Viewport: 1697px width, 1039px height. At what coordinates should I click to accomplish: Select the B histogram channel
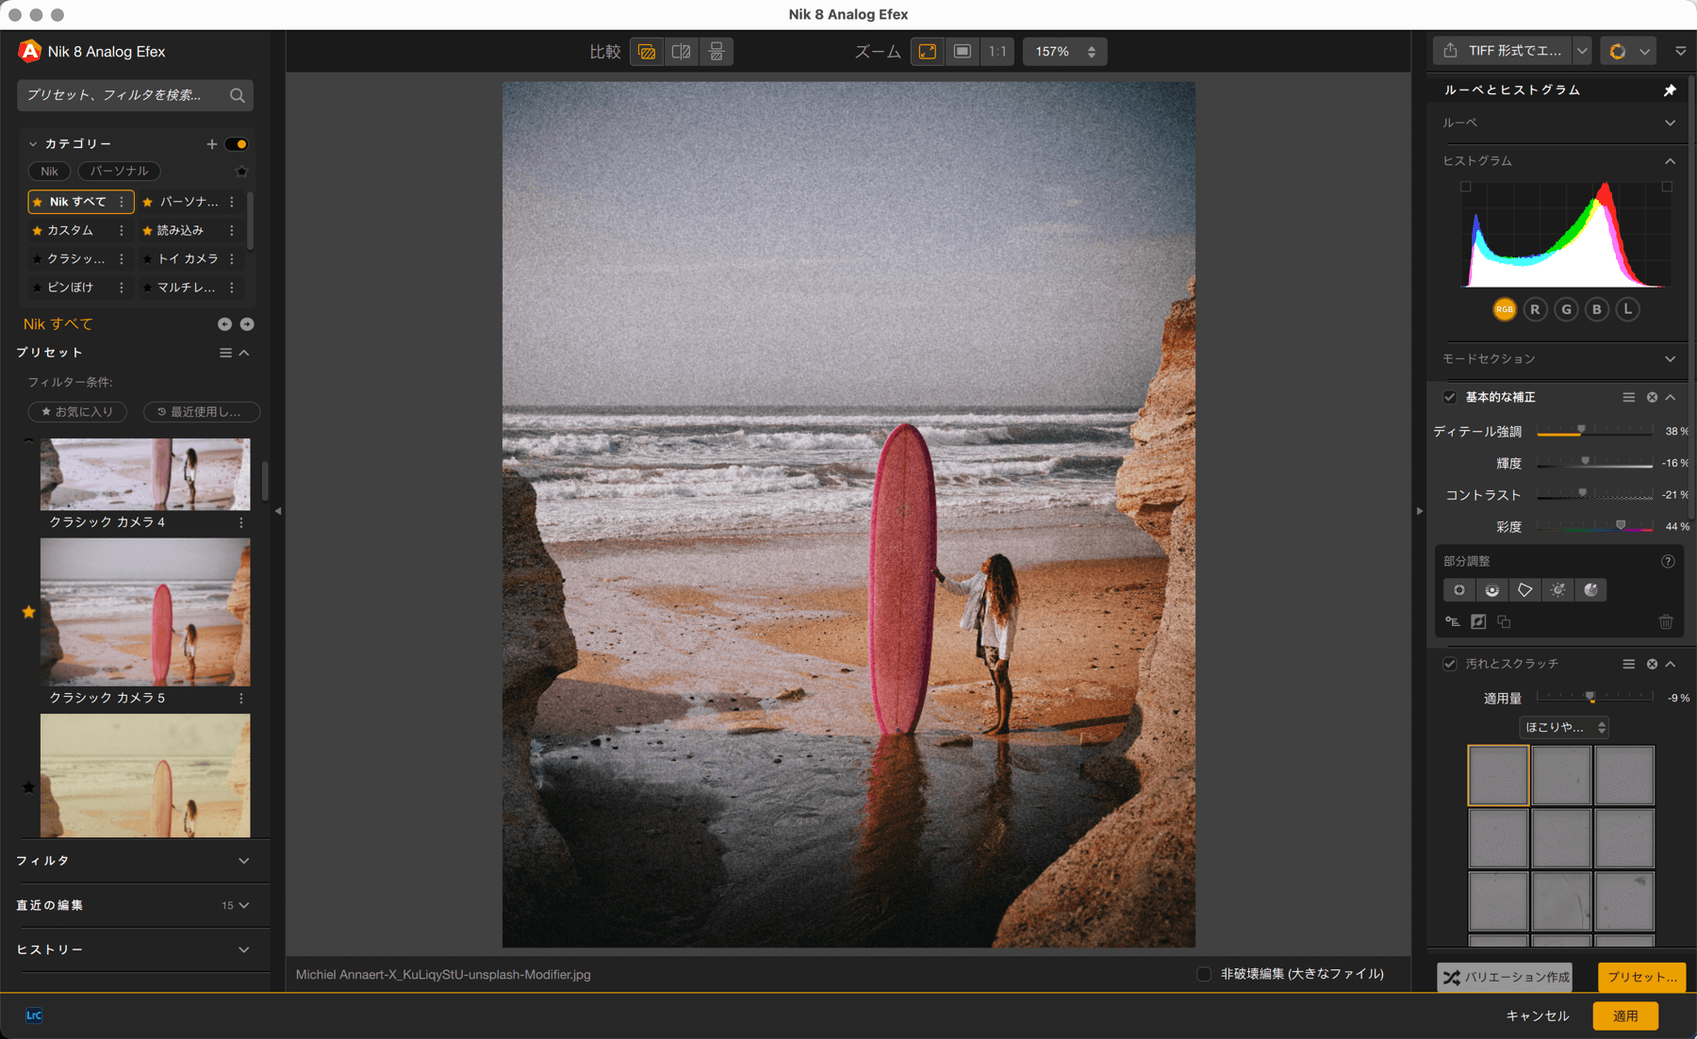1597,309
